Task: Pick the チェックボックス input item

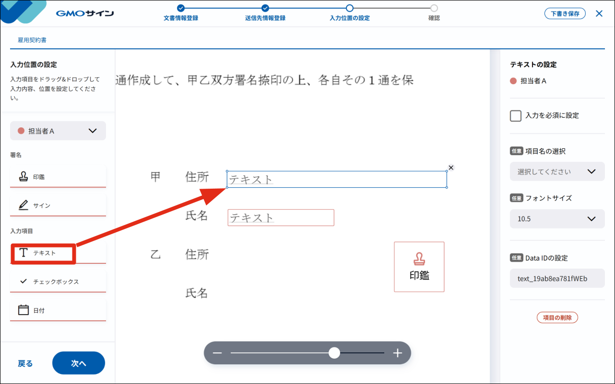Action: 58,282
